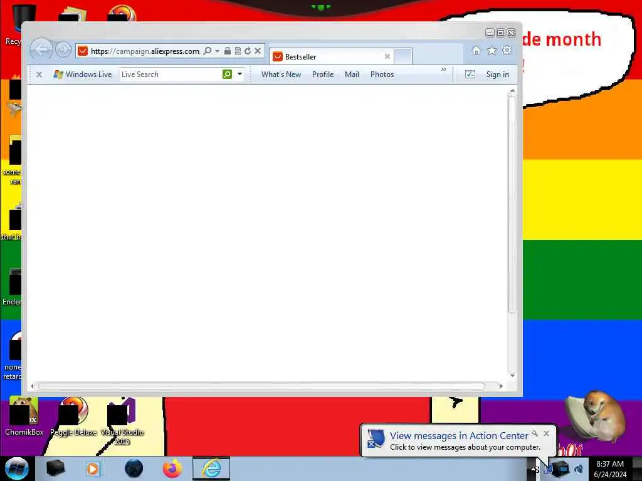642x481 pixels.
Task: Expand the Live Search options dropdown
Action: (239, 74)
